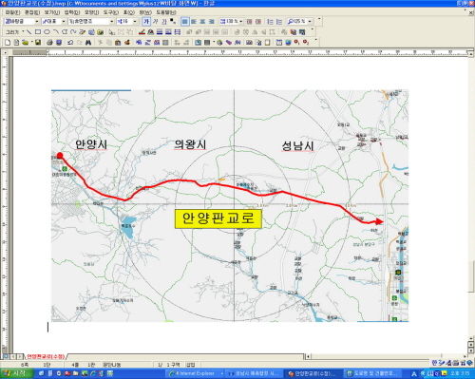Open the Find binoculars tool
Screen dimensions: 475x379
(88, 42)
